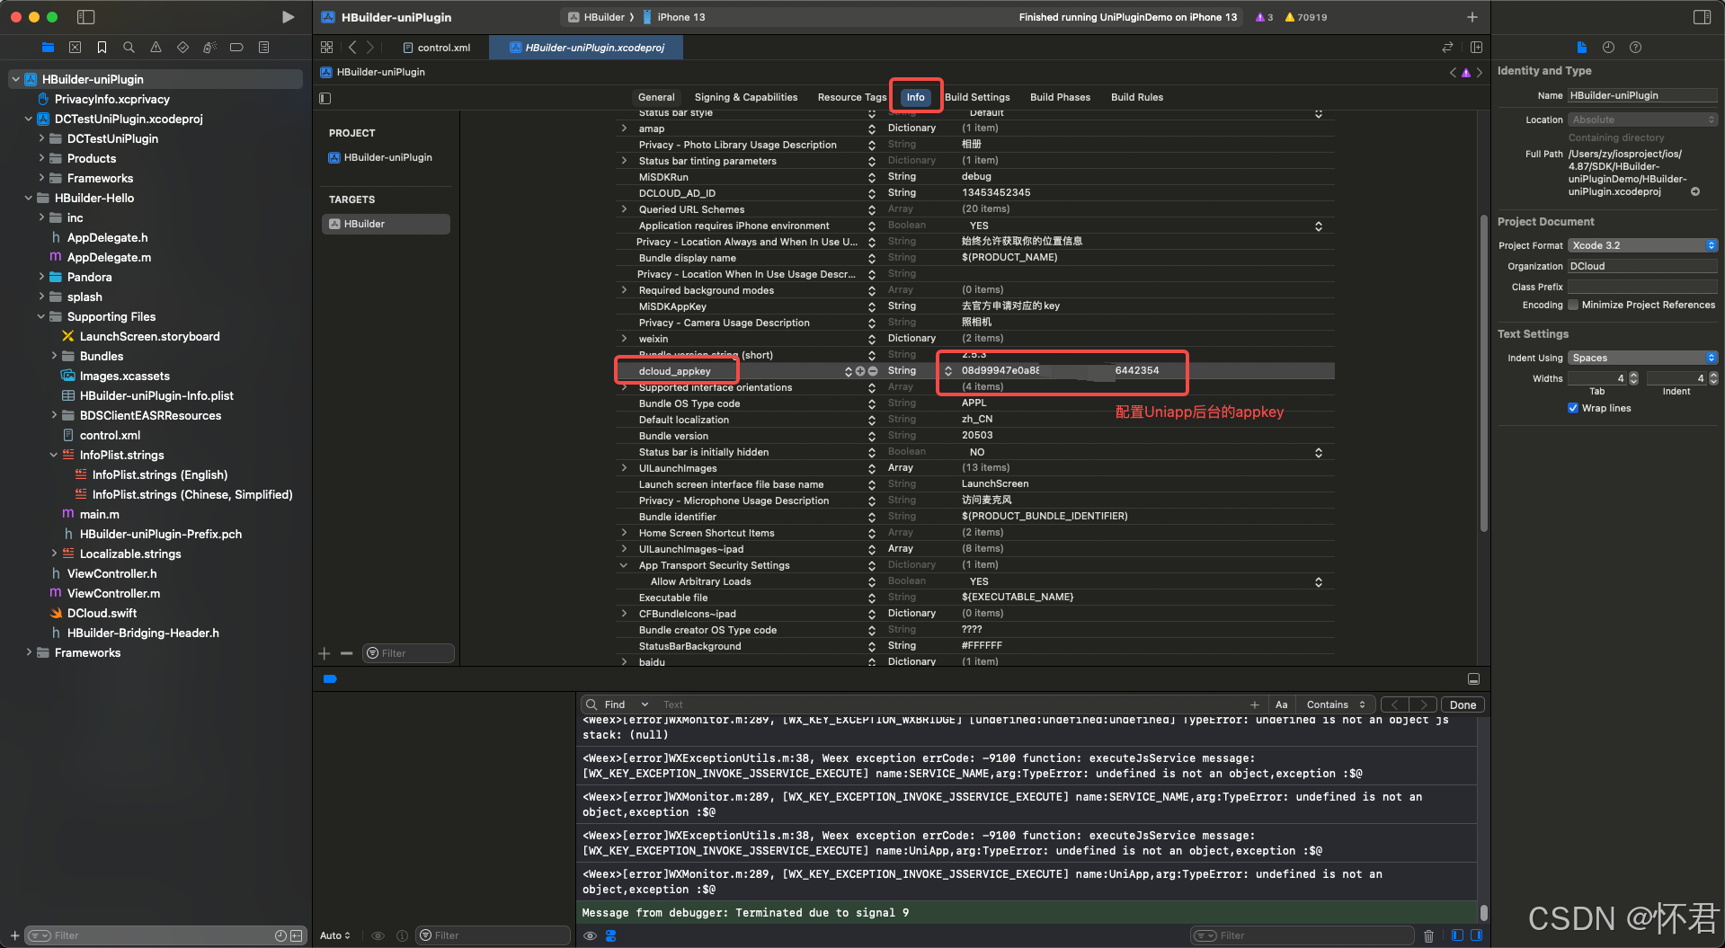Open the issue navigator warning icon
1725x948 pixels.
[x=156, y=47]
